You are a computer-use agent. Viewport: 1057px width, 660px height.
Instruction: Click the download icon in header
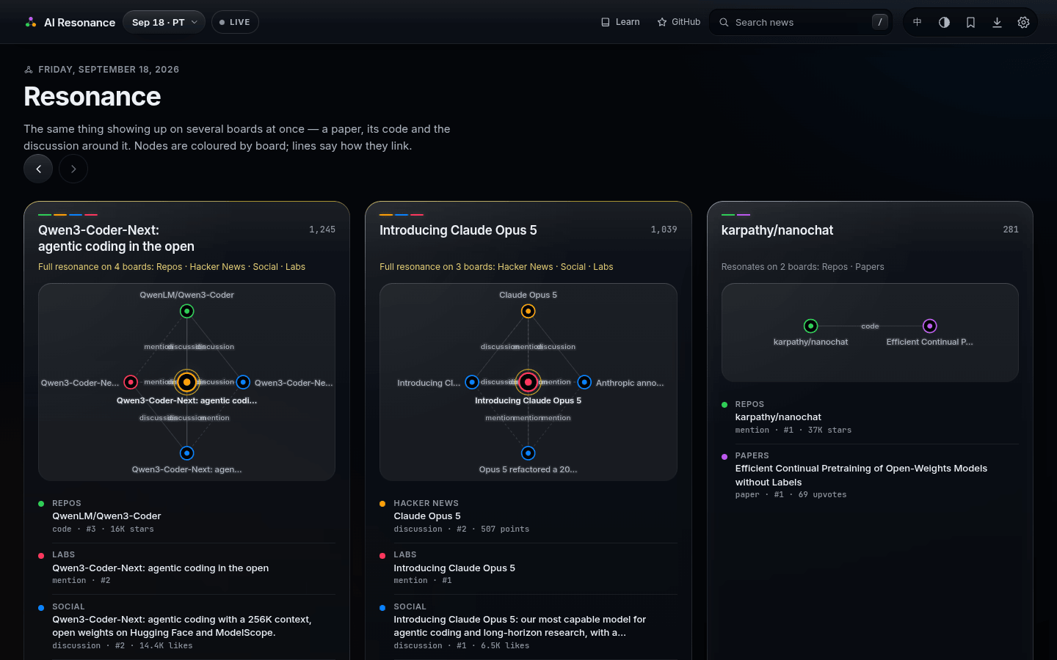(997, 22)
